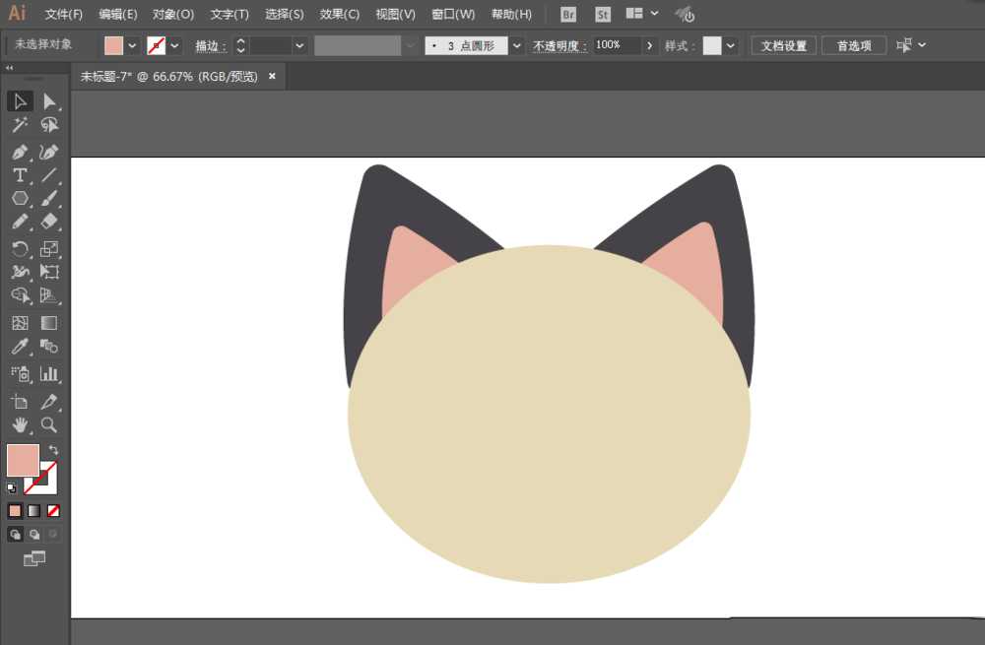Image resolution: width=985 pixels, height=645 pixels.
Task: Click the pink fill color swatch
Action: [x=115, y=45]
